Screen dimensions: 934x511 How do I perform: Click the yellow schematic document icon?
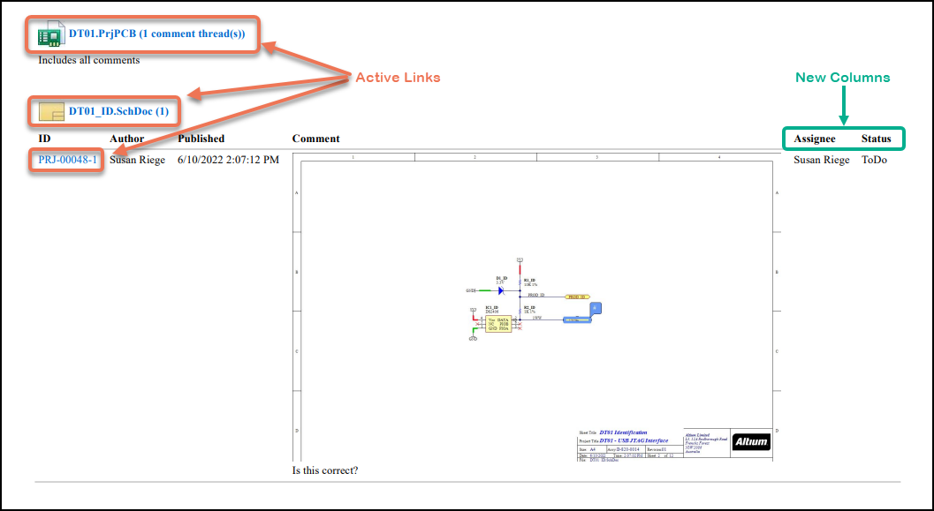tap(50, 111)
